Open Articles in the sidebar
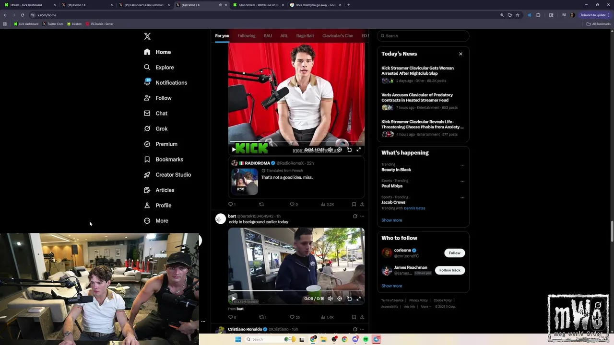 pyautogui.click(x=159, y=190)
